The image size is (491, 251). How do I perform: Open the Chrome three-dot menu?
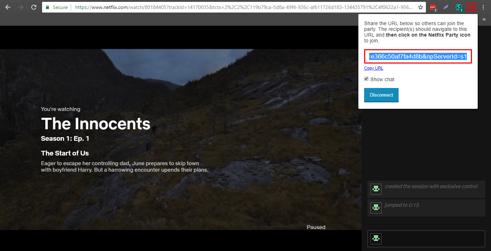(x=483, y=7)
